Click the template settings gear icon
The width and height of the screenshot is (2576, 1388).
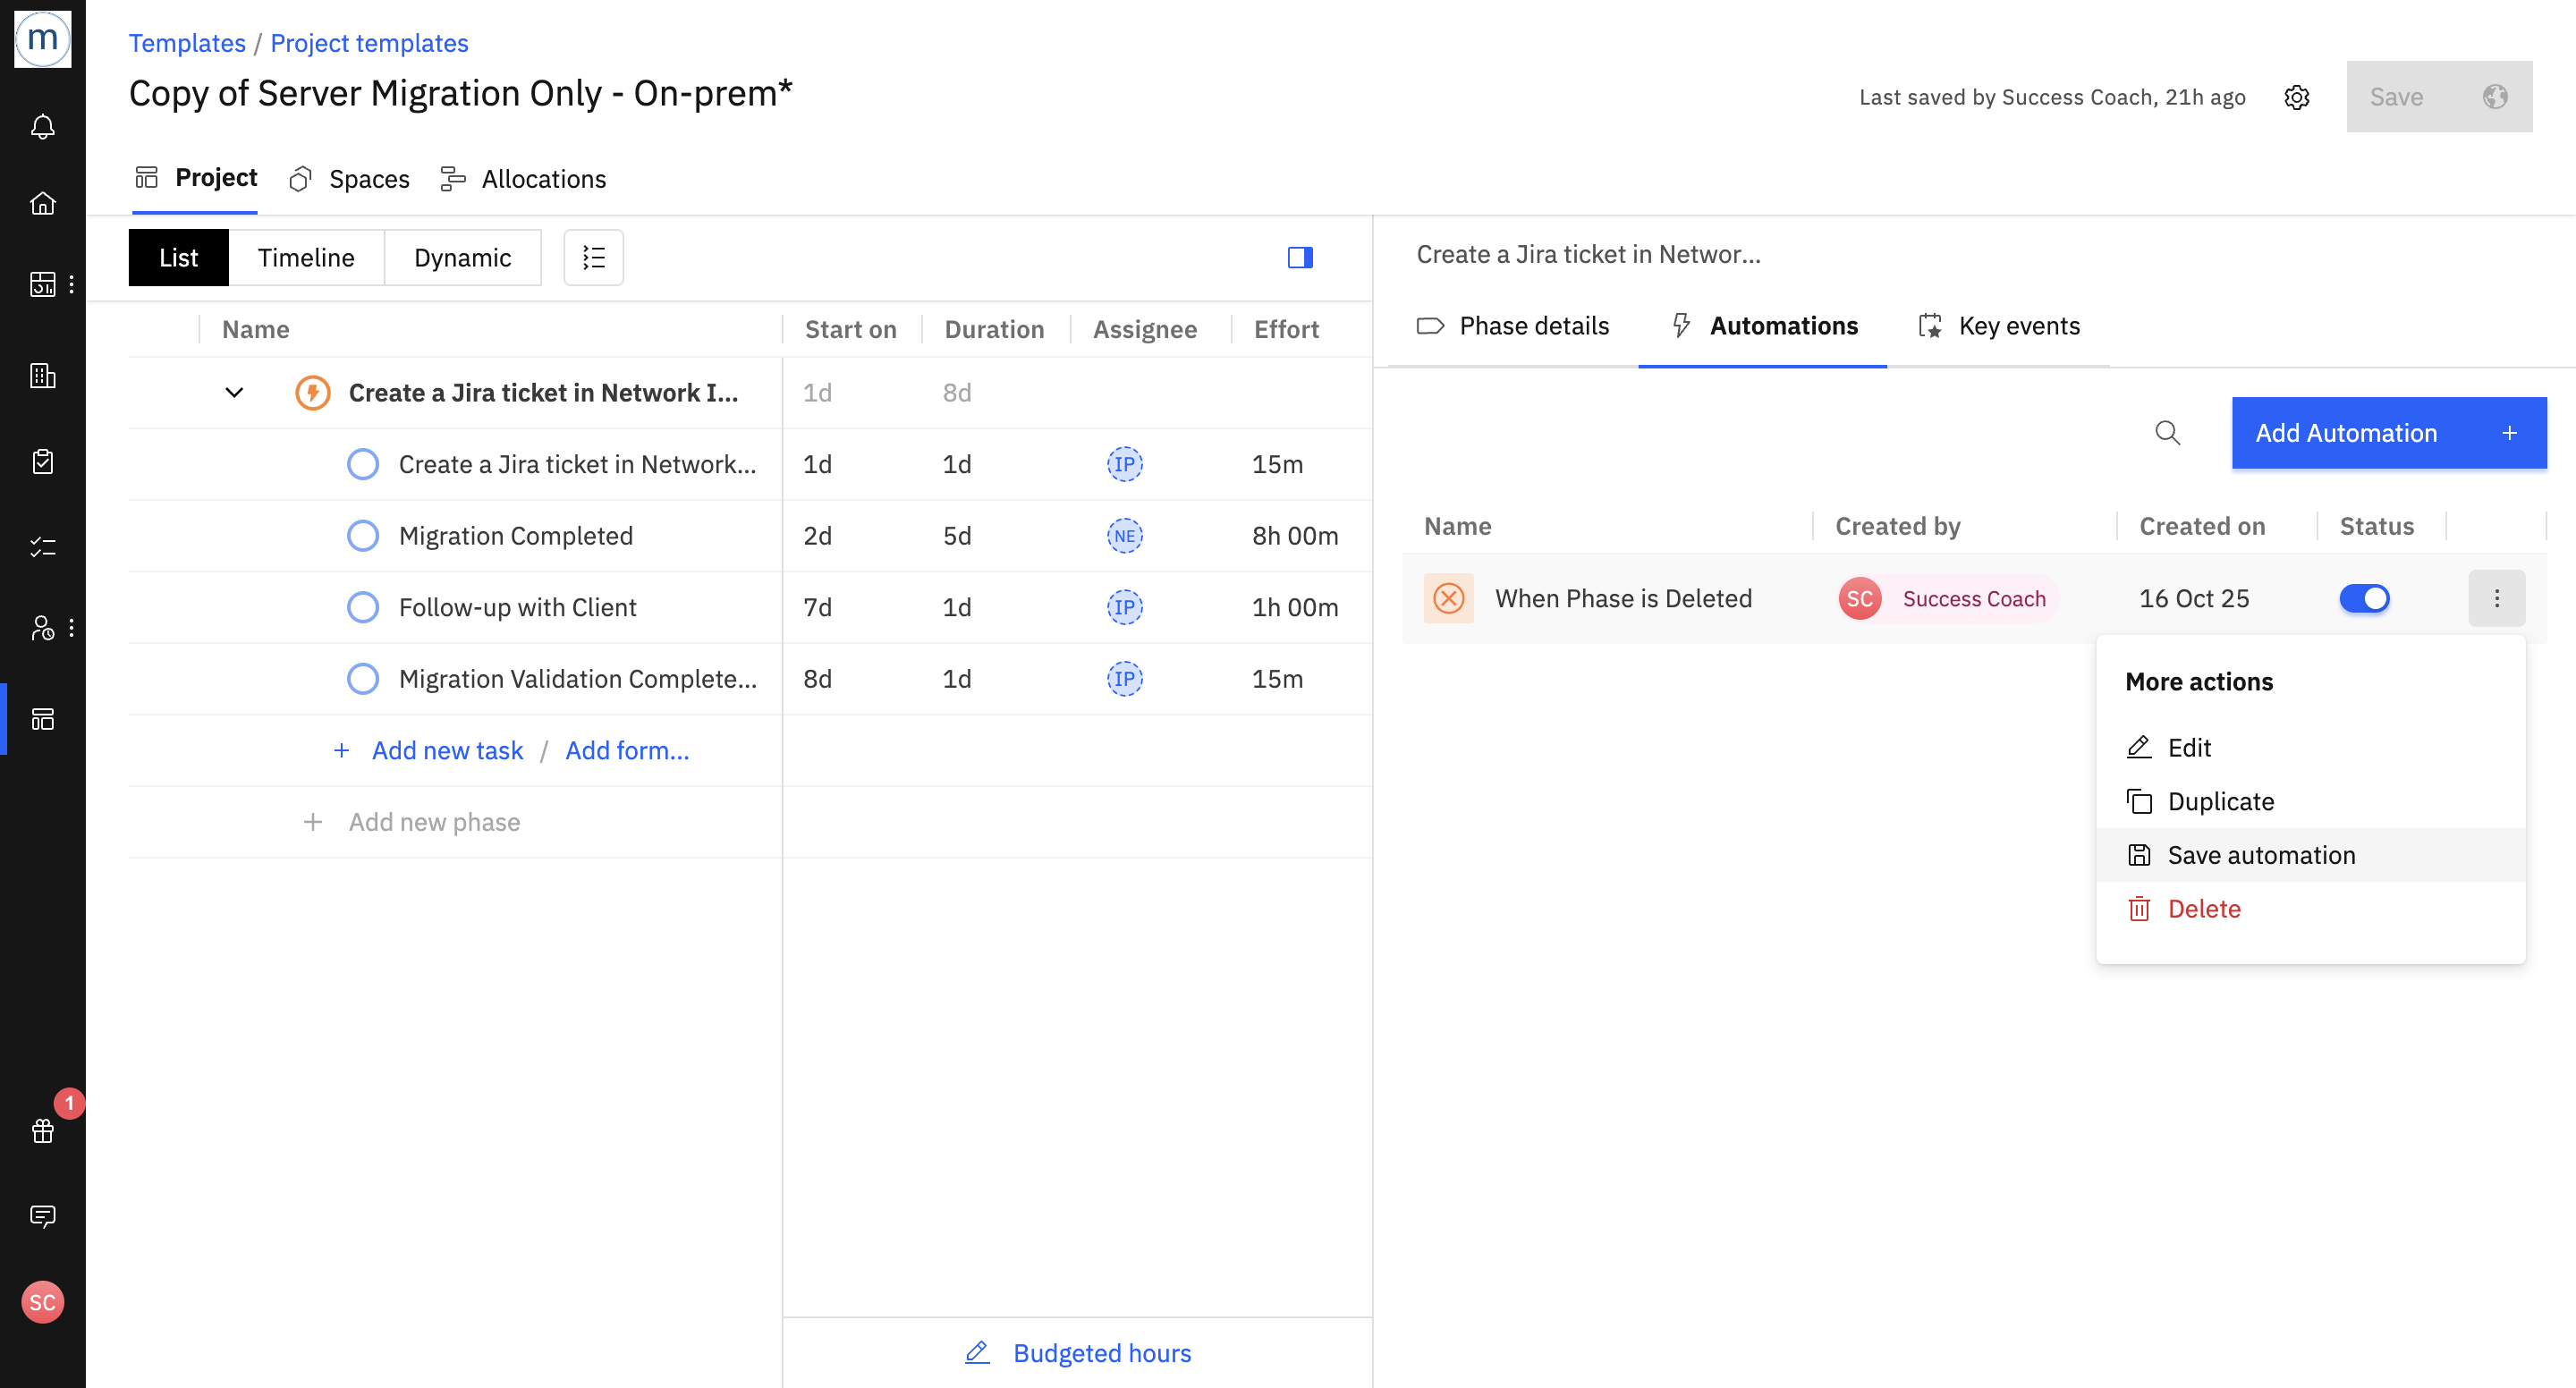point(2297,97)
